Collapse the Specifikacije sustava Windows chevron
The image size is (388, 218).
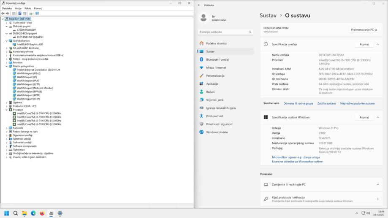[x=378, y=117]
